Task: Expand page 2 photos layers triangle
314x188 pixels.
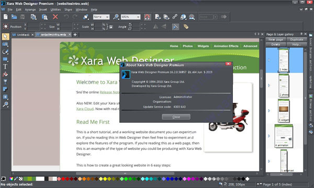Action: click(269, 85)
